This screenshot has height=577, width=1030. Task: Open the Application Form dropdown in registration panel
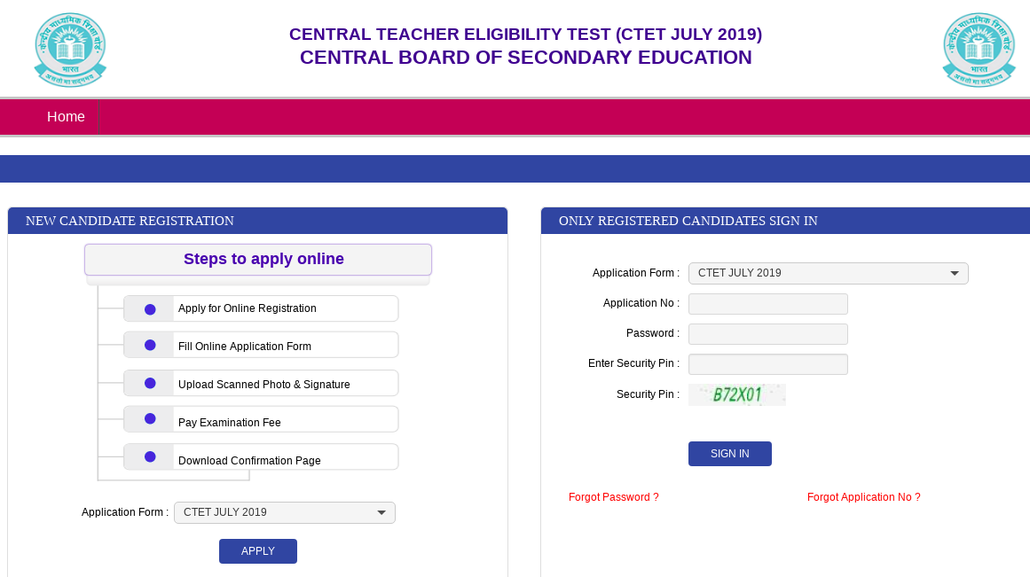pos(284,512)
